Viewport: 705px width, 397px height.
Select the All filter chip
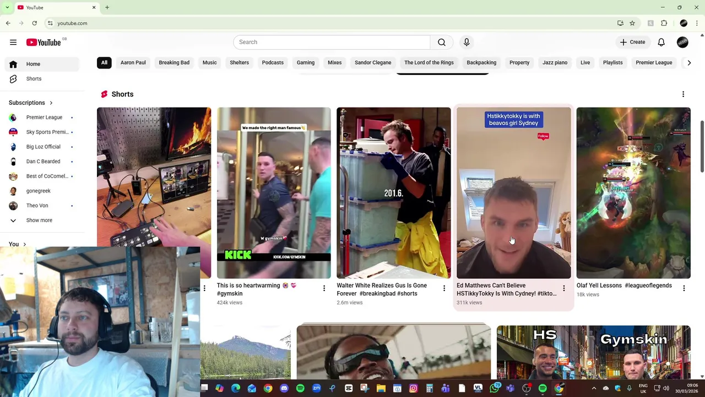[104, 62]
